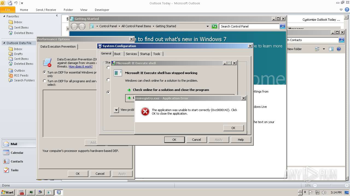This screenshot has height=196, width=350.
Task: Open the Tools tab in System Configuration
Action: click(x=157, y=54)
